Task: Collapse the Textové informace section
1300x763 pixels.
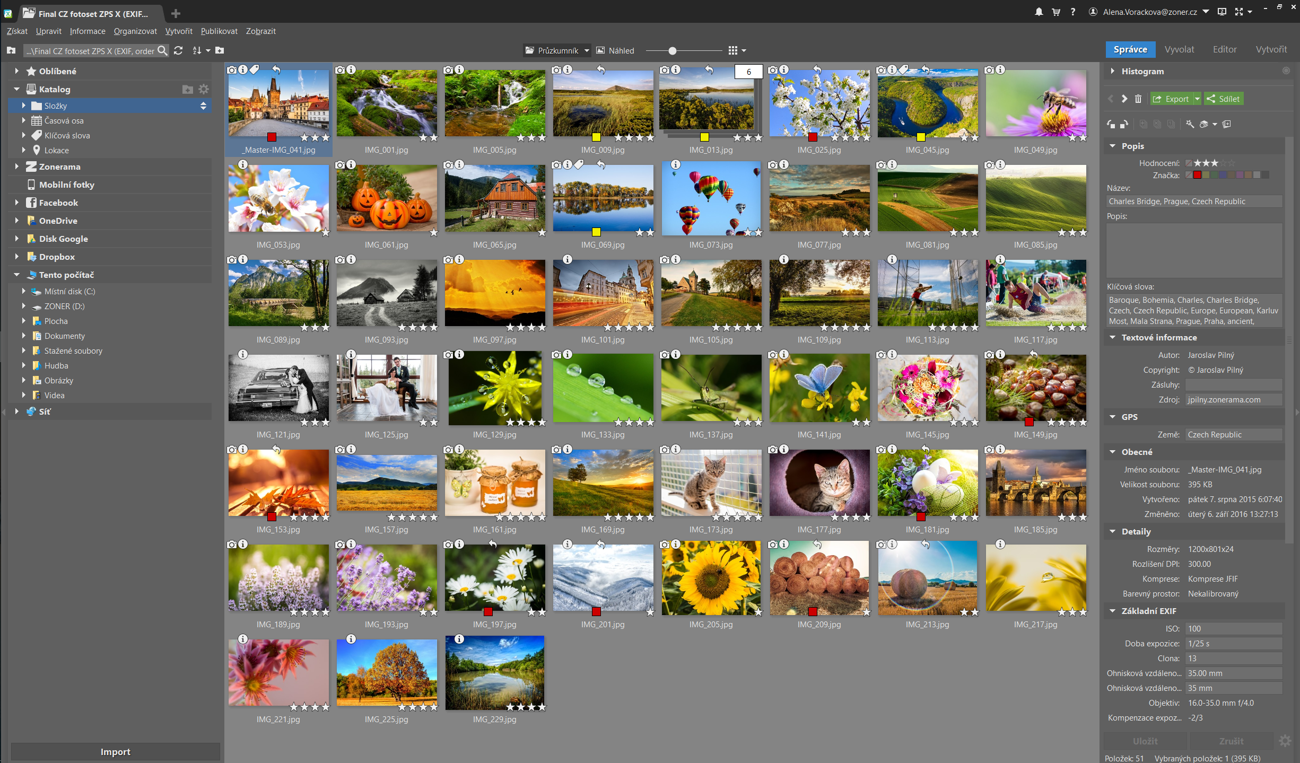Action: (1113, 337)
